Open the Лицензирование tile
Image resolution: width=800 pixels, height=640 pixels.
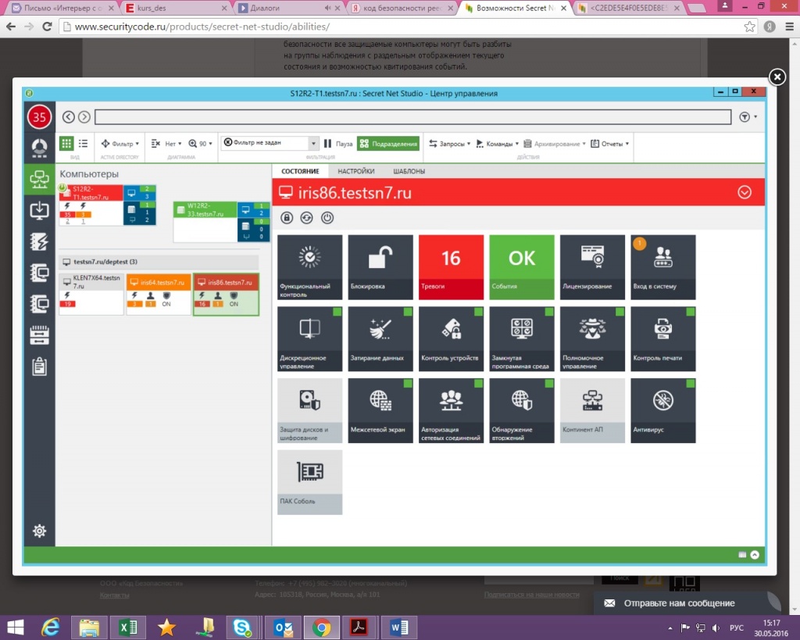coord(592,267)
